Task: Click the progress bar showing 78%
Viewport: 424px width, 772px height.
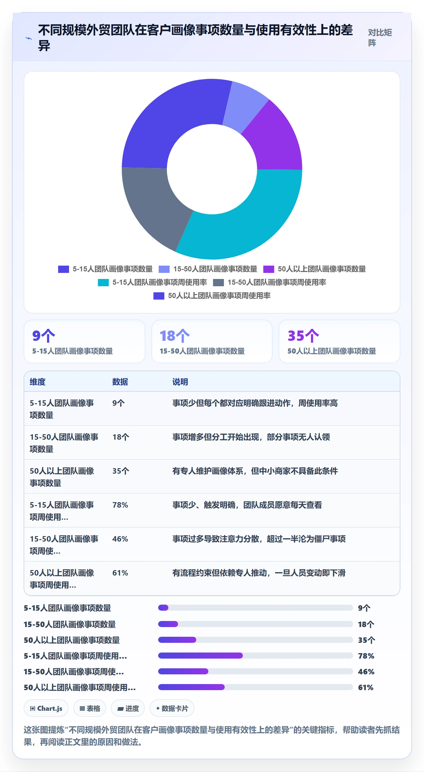Action: coord(256,656)
